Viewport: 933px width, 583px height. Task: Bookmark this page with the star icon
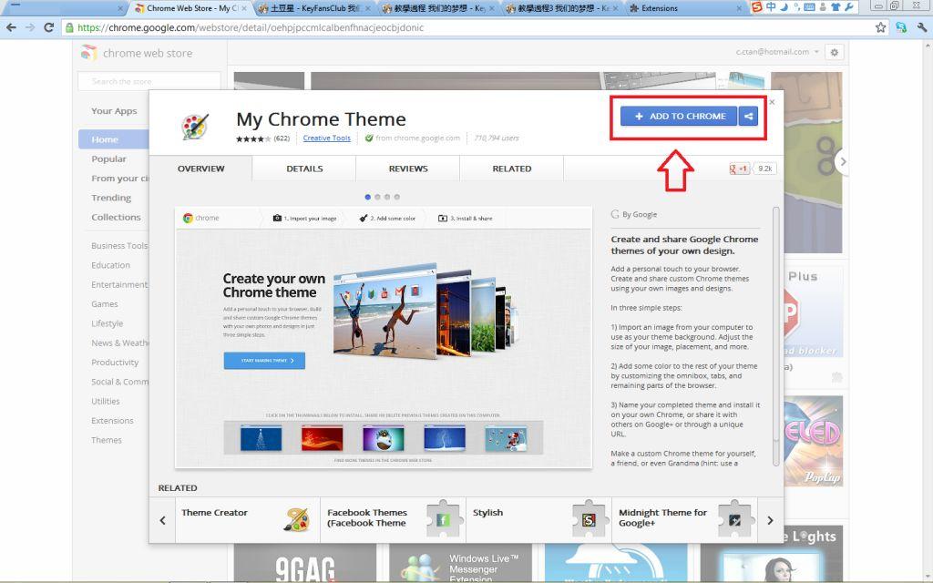point(881,27)
